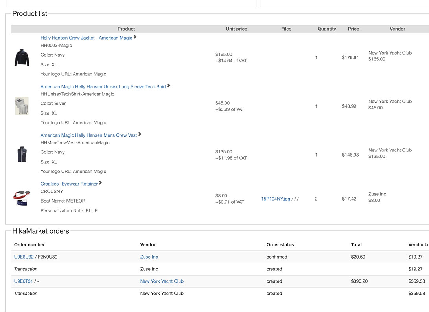Click the silver tech shirt thumbnail
The image size is (429, 312).
tap(22, 106)
